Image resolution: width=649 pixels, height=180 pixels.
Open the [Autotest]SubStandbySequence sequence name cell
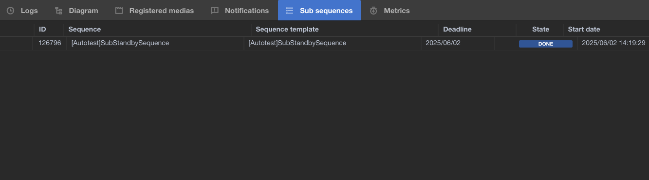click(x=120, y=43)
